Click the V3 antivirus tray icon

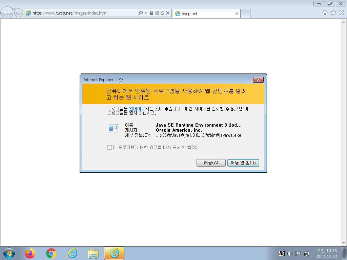click(x=282, y=253)
